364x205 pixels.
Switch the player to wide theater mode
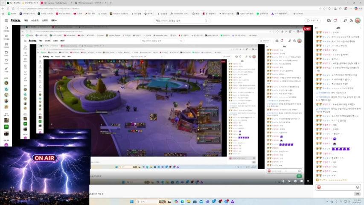[x=302, y=181]
